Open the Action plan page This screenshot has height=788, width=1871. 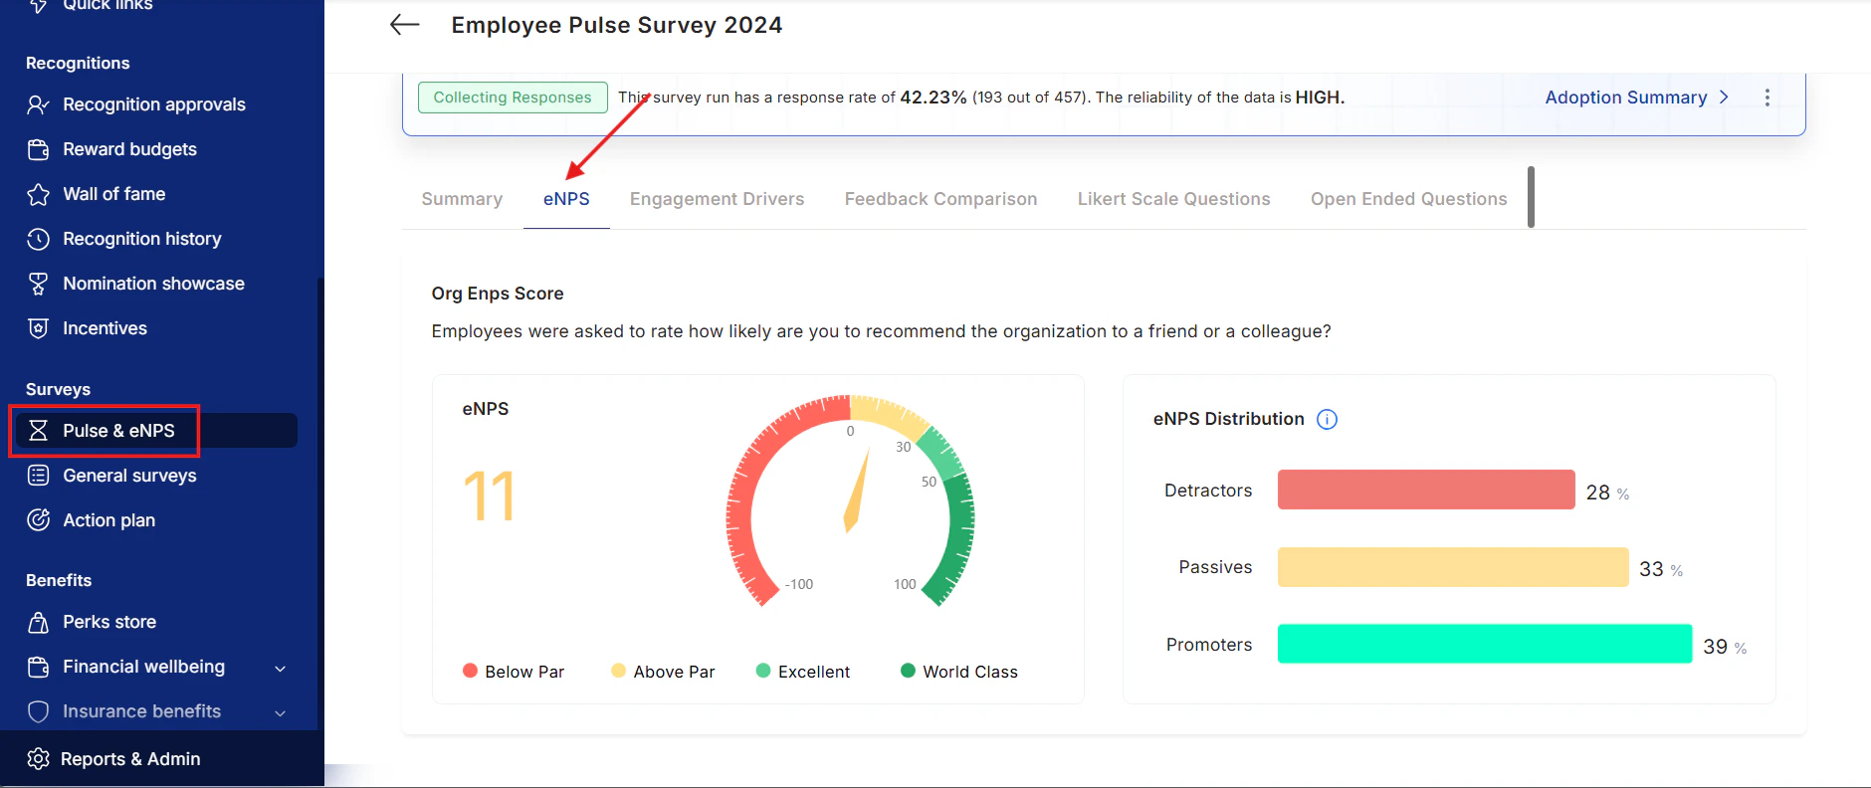pyautogui.click(x=109, y=520)
